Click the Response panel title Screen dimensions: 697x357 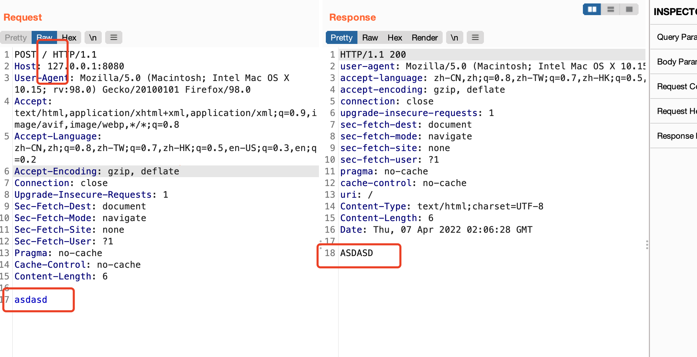pyautogui.click(x=353, y=17)
